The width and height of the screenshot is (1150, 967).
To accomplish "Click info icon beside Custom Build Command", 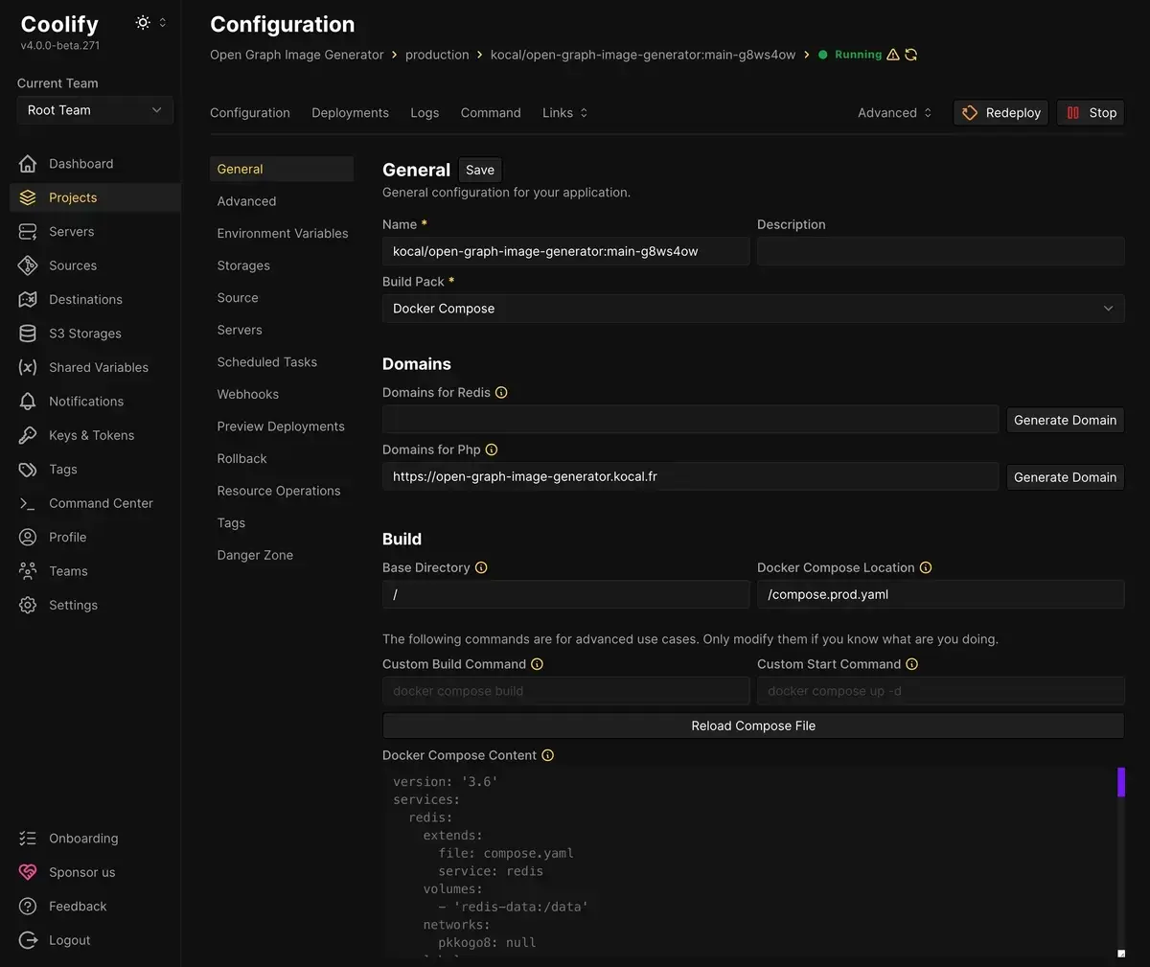I will click(x=537, y=664).
